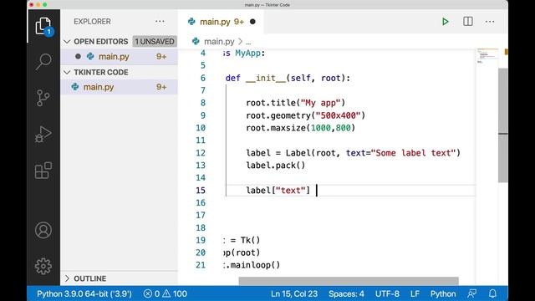The image size is (535, 301).
Task: Open main.py in TKINTER CODE folder
Action: 120,87
